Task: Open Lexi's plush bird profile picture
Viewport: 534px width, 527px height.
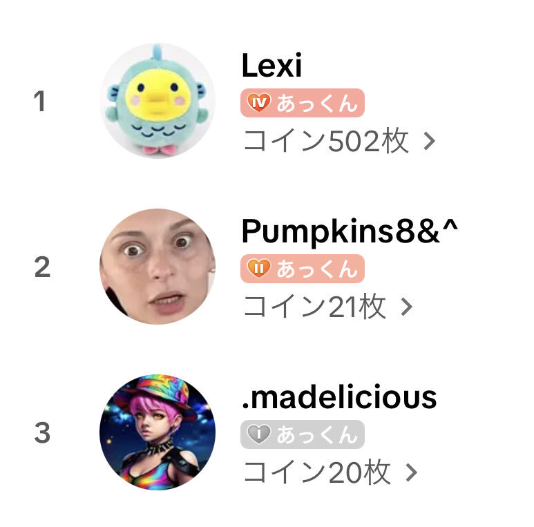Action: pos(158,101)
